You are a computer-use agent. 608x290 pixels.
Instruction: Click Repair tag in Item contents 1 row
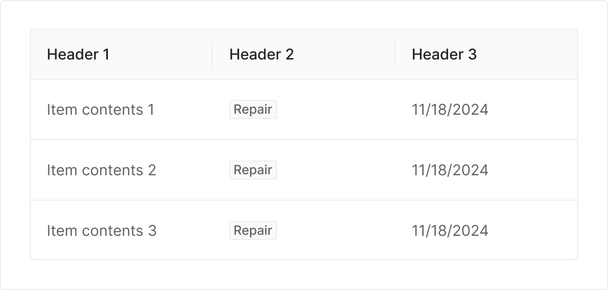(253, 110)
